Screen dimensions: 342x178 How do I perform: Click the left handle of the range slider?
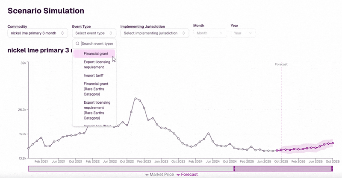234,169
